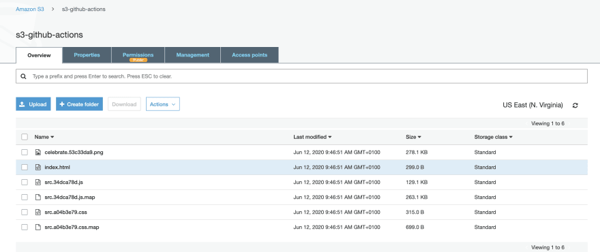This screenshot has height=252, width=600.
Task: Open the Management tab
Action: (x=192, y=55)
